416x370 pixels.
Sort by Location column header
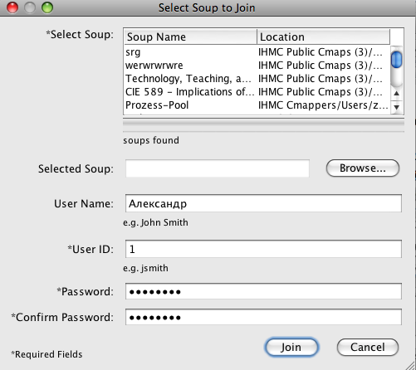323,37
